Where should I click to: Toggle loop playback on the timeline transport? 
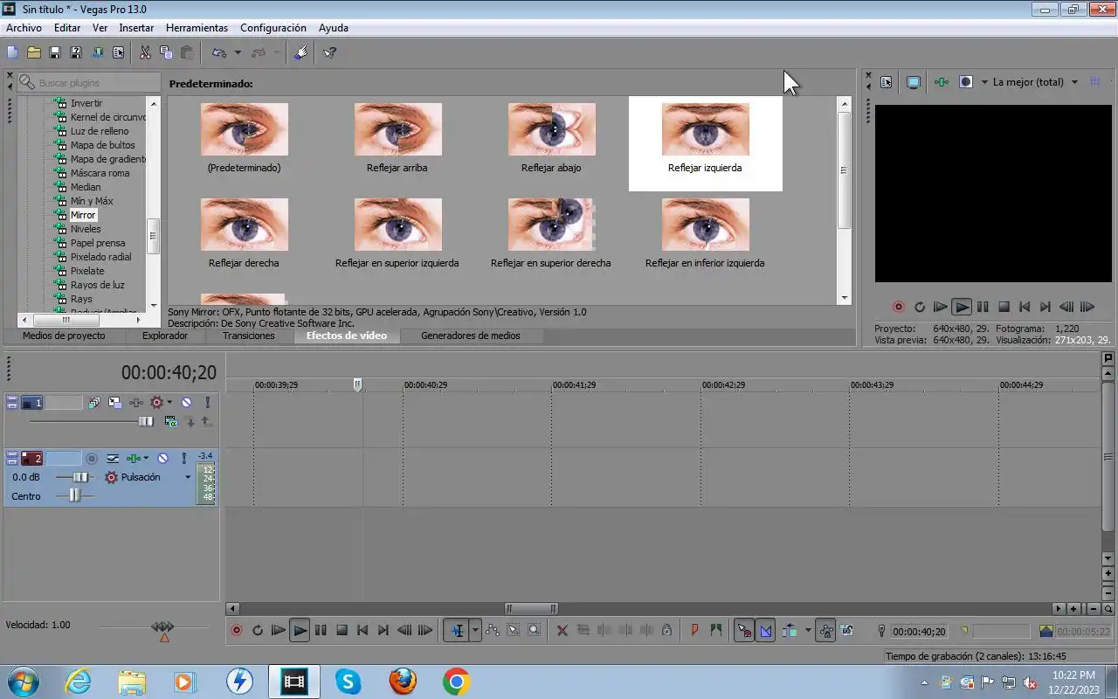click(258, 629)
